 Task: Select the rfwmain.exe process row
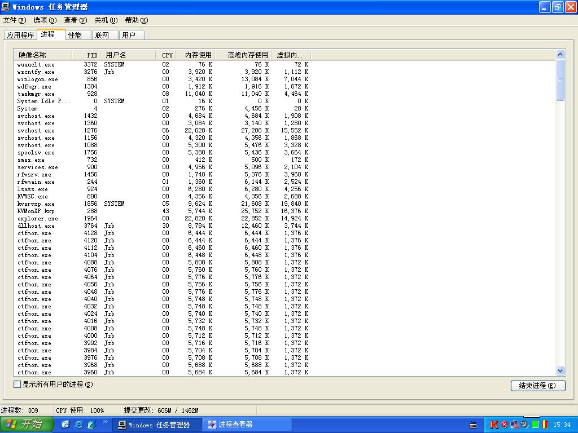point(162,182)
